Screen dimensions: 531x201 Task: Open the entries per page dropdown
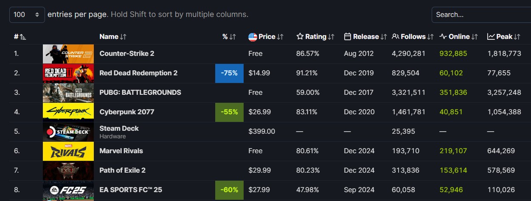pyautogui.click(x=27, y=14)
